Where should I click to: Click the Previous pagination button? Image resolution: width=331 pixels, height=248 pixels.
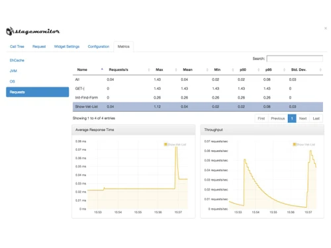point(278,118)
